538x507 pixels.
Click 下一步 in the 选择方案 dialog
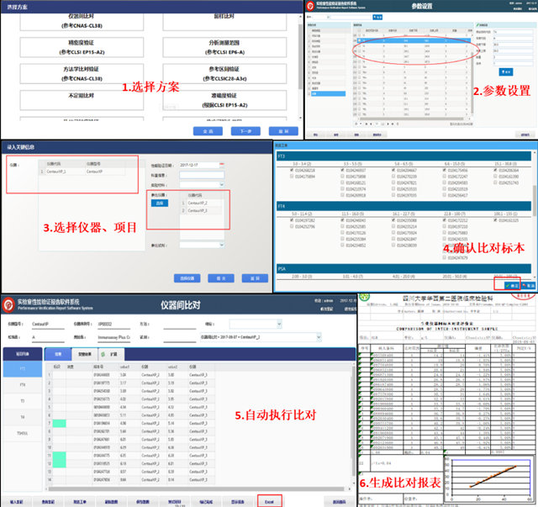point(245,131)
